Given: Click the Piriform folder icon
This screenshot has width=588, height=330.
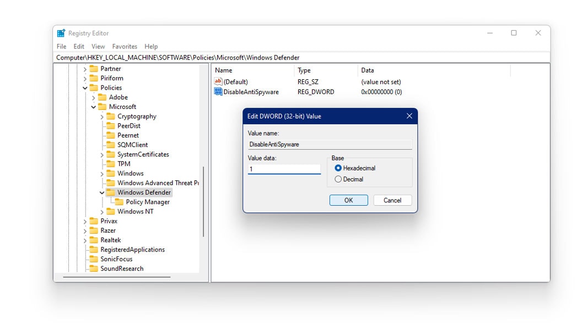Looking at the screenshot, I should [x=94, y=78].
